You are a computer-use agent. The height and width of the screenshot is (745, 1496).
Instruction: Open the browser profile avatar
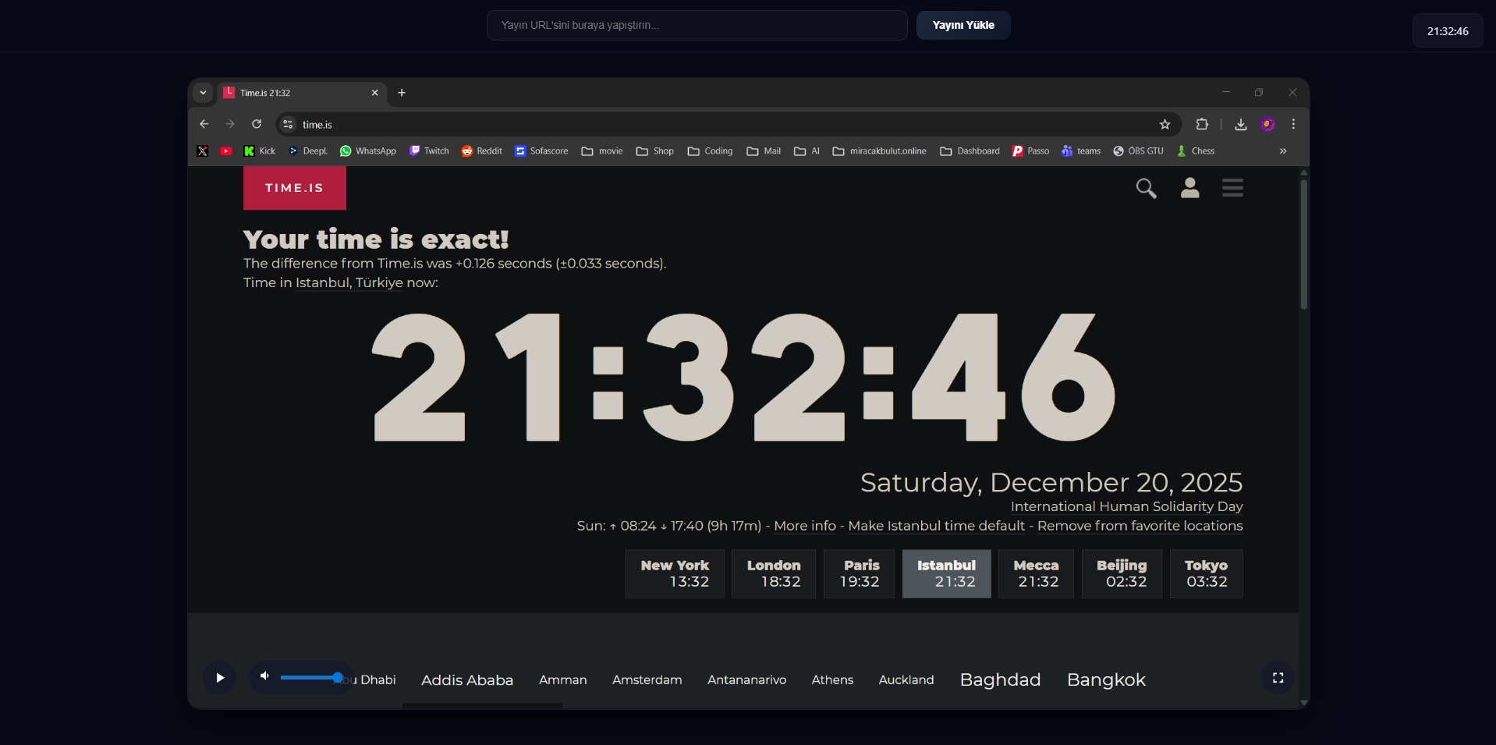coord(1267,124)
